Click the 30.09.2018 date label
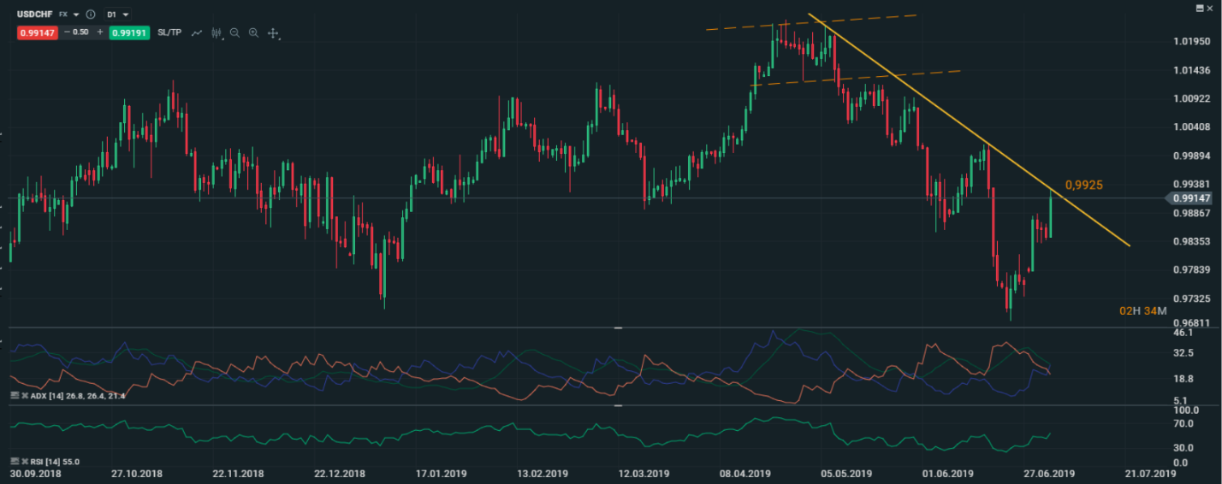The width and height of the screenshot is (1222, 484). point(33,473)
